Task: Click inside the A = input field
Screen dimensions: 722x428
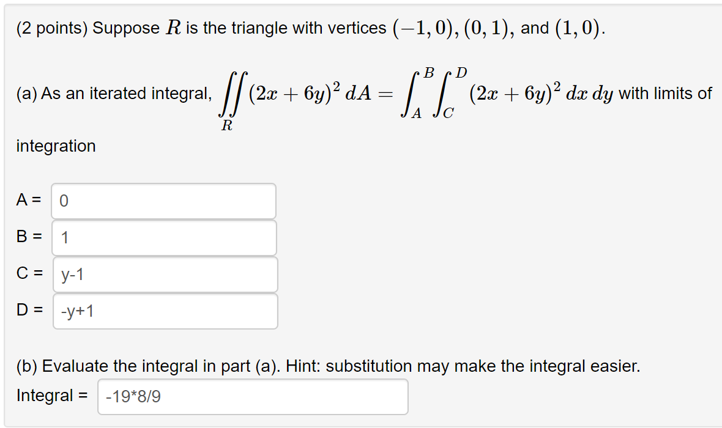Action: [162, 201]
